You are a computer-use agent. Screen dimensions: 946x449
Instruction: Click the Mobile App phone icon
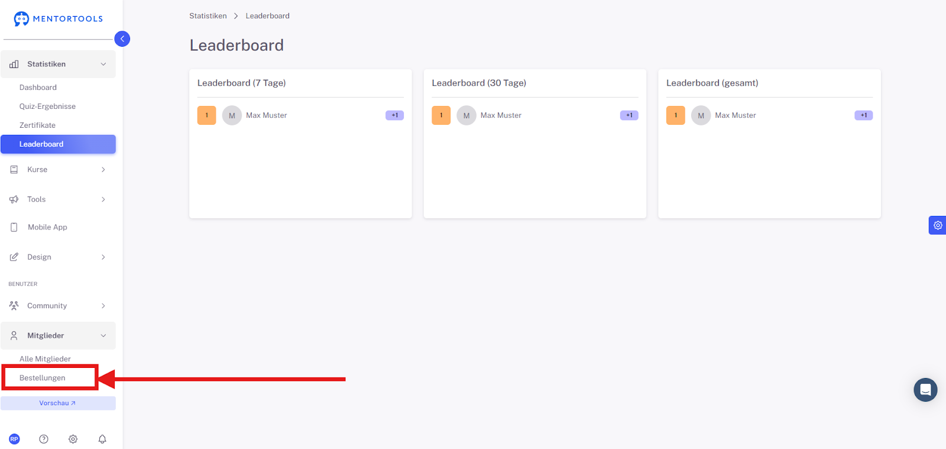[x=14, y=227]
